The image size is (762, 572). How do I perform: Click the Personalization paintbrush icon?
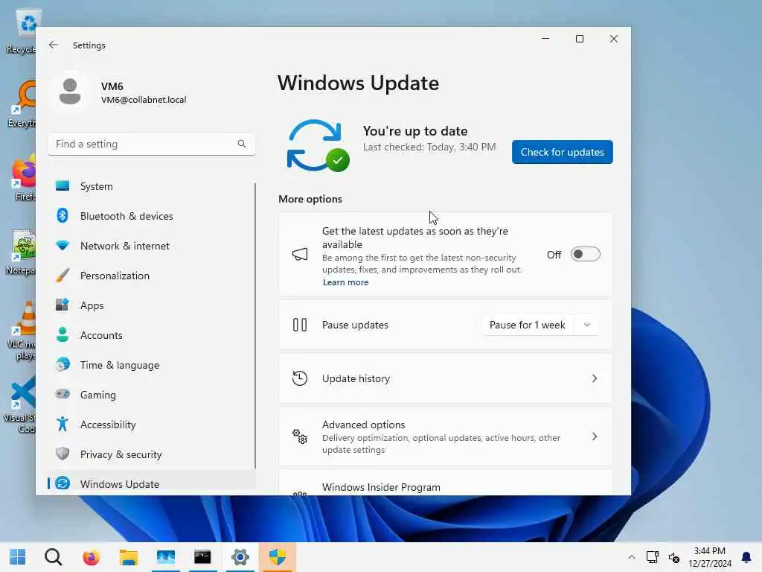[63, 276]
